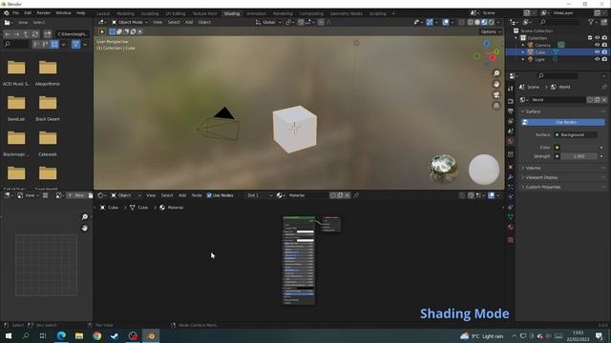The image size is (611, 343).
Task: Select material preview shading icon
Action: click(484, 22)
